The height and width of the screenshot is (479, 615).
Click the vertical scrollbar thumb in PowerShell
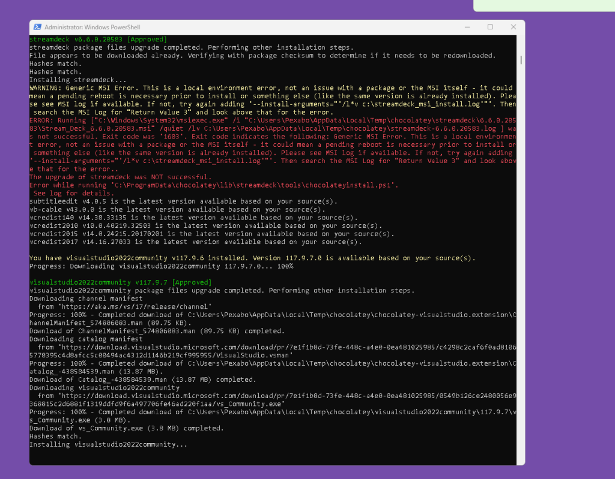coord(521,60)
